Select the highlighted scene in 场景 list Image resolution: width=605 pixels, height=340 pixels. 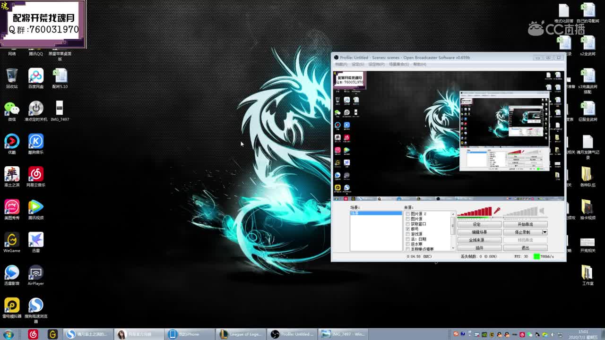[x=376, y=213]
